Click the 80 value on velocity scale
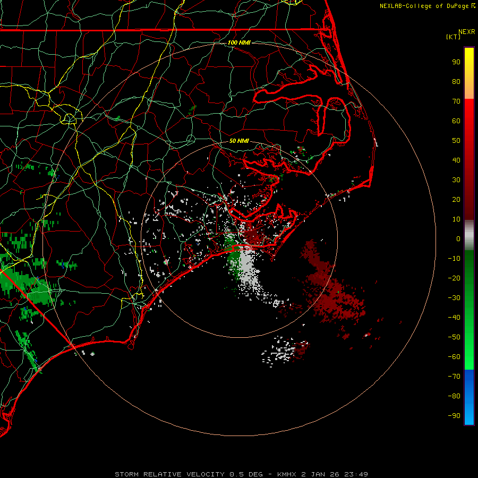The image size is (478, 478). (x=456, y=82)
